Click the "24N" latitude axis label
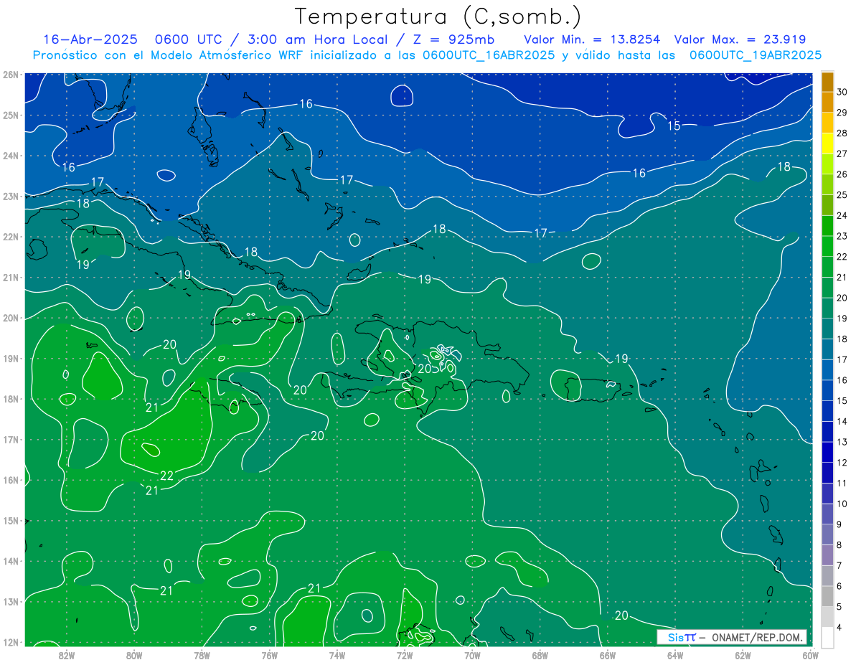 click(10, 156)
